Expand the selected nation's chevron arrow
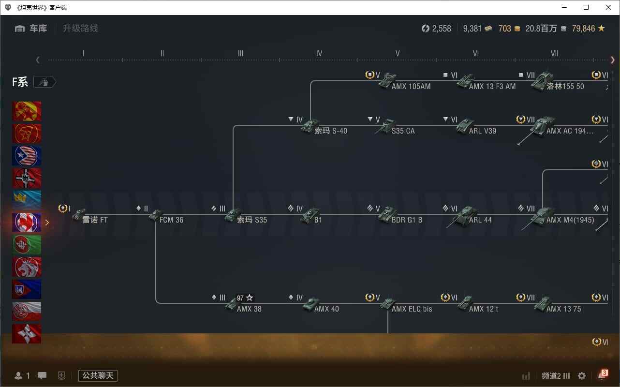Screen dimensions: 620x387 click(47, 223)
